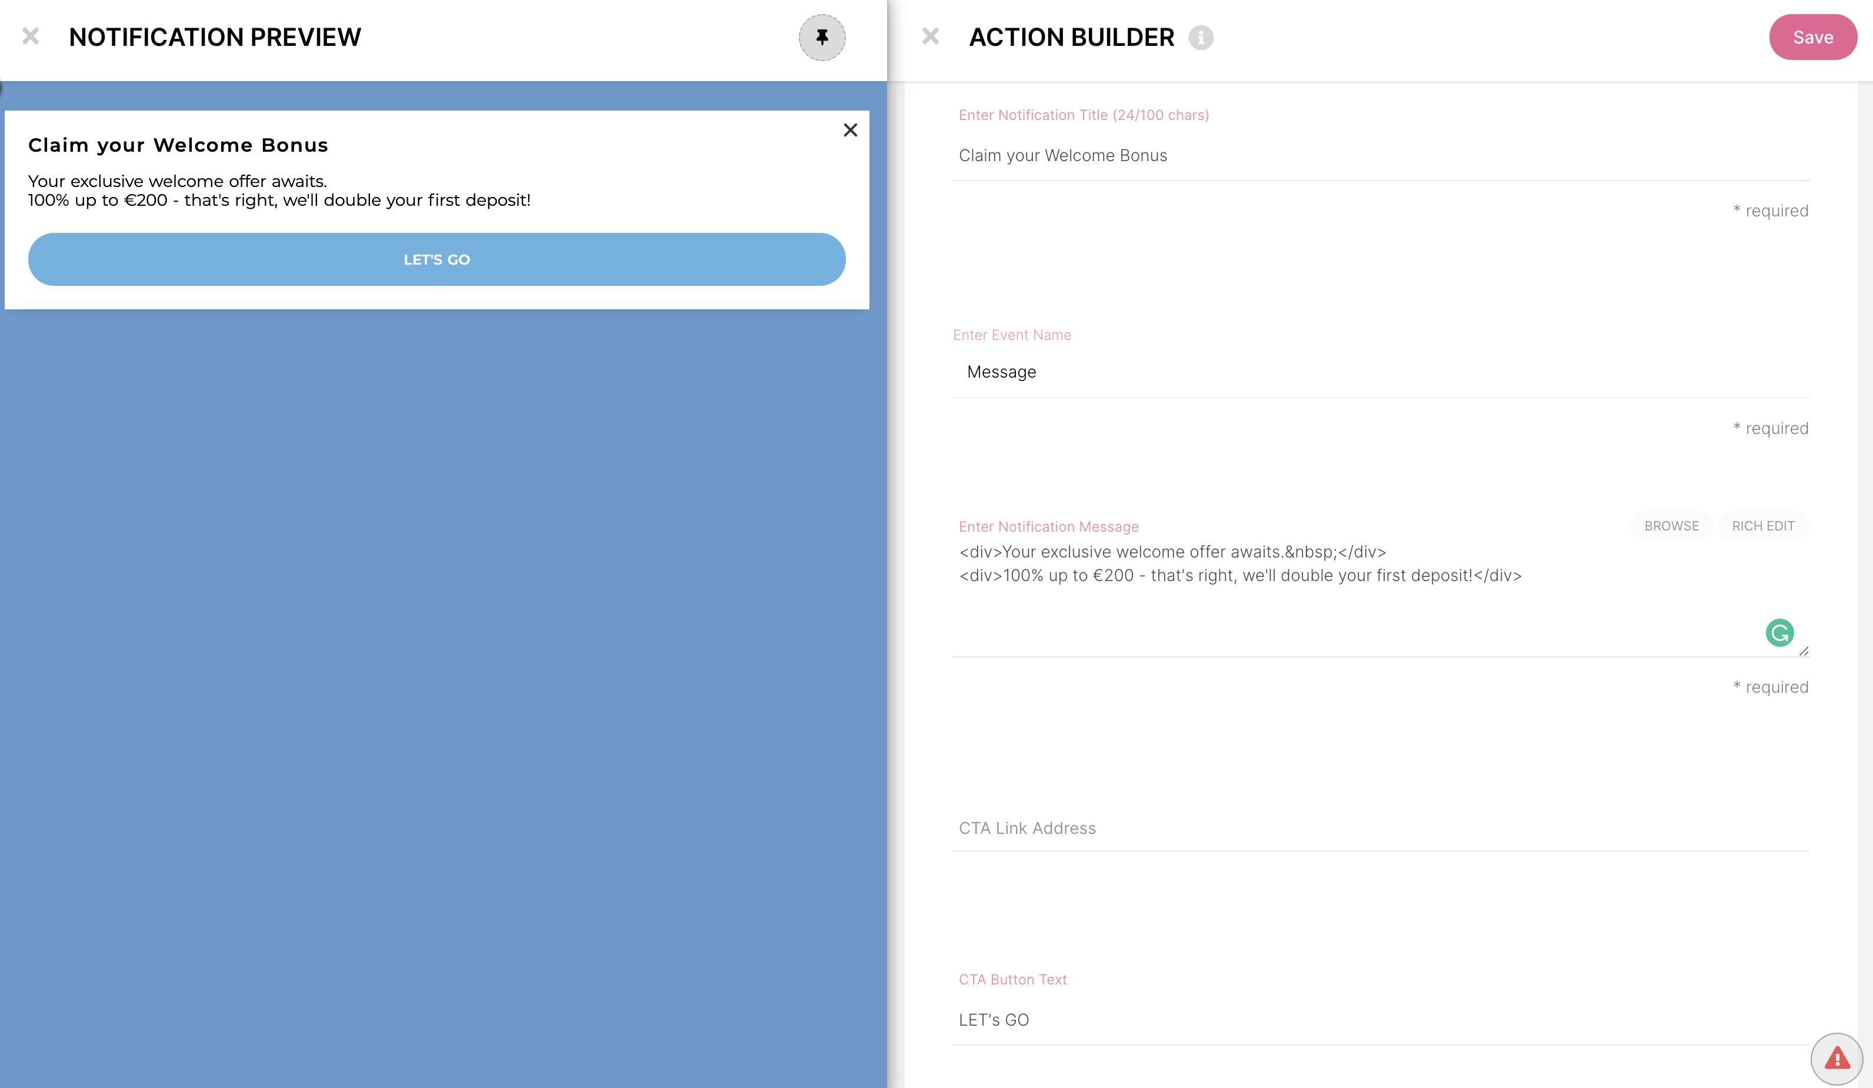The height and width of the screenshot is (1088, 1873).
Task: Open the Grammarly icon in message box
Action: click(x=1779, y=633)
